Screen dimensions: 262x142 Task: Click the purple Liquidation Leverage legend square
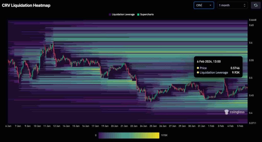point(110,15)
